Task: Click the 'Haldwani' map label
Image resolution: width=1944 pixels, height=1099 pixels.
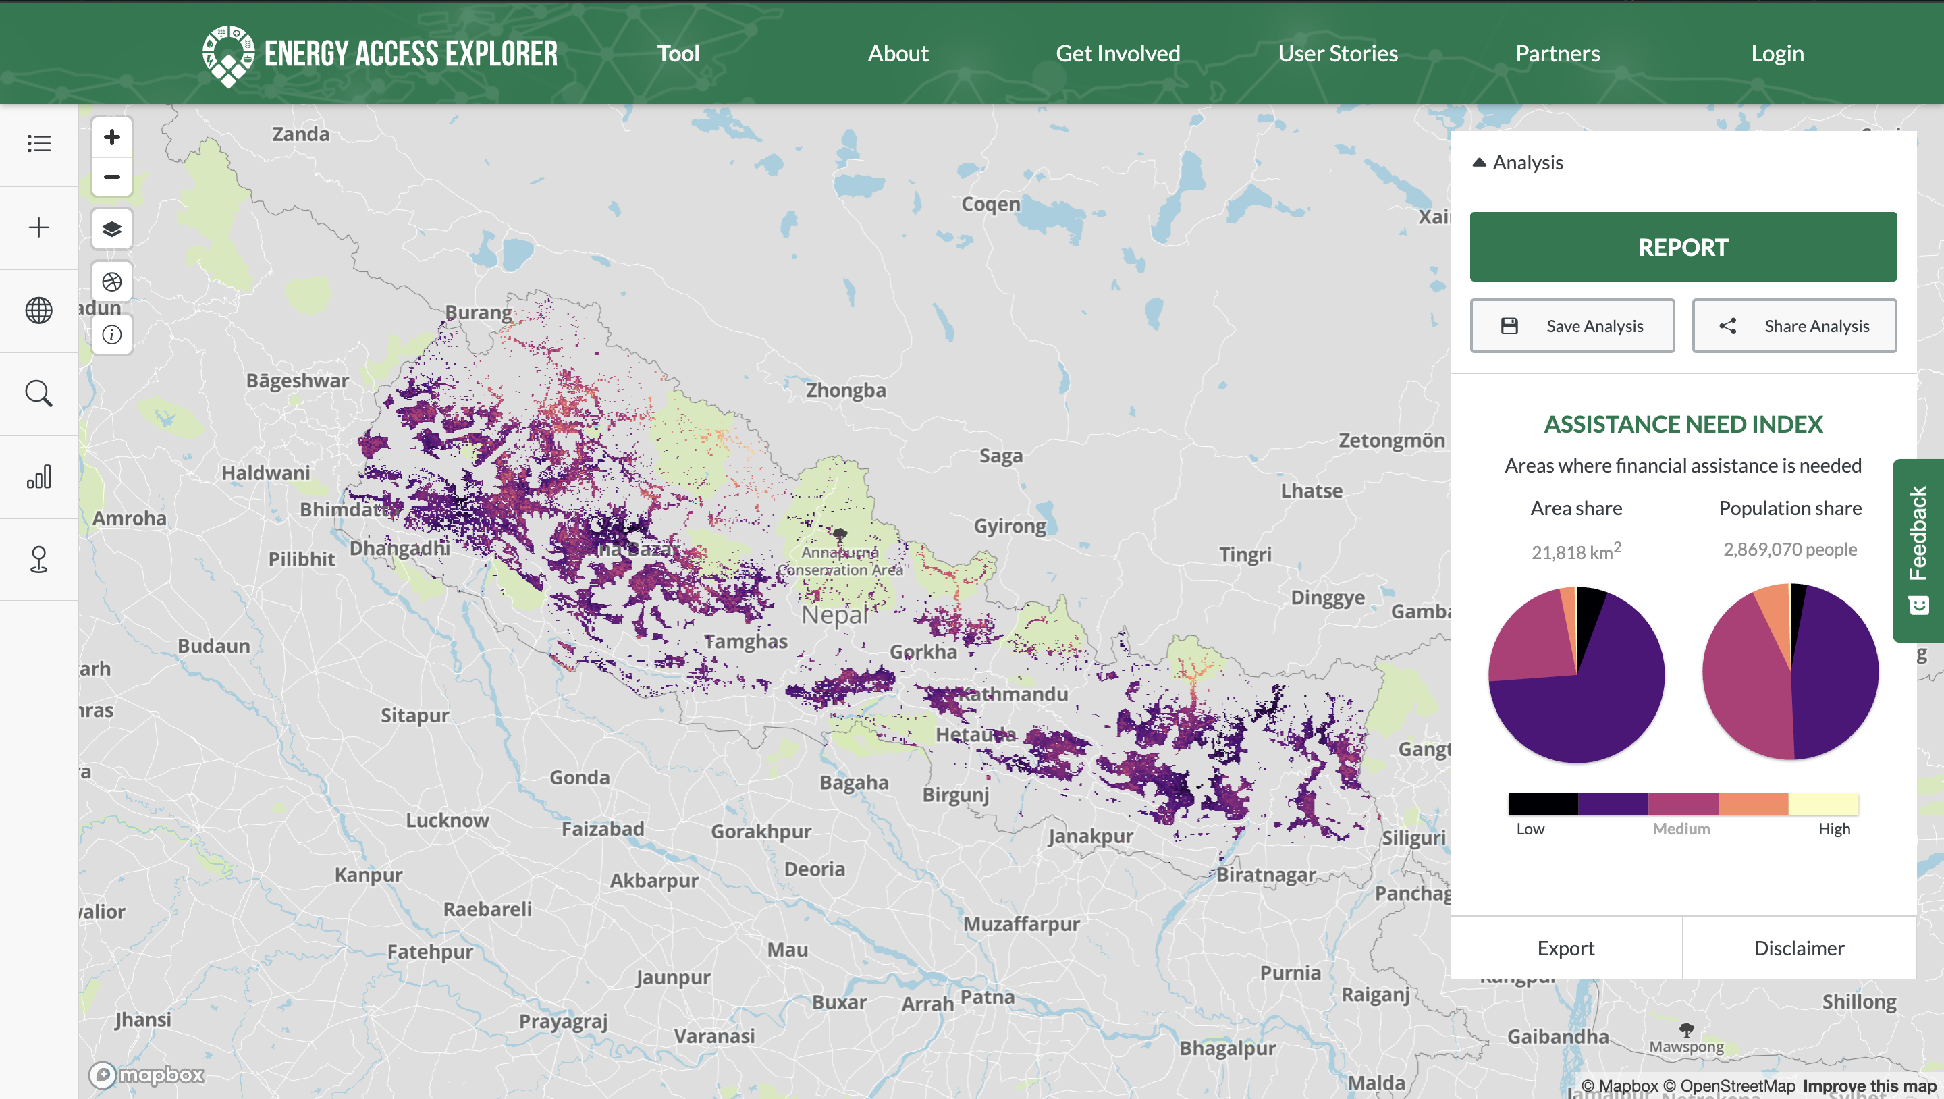Action: click(266, 473)
